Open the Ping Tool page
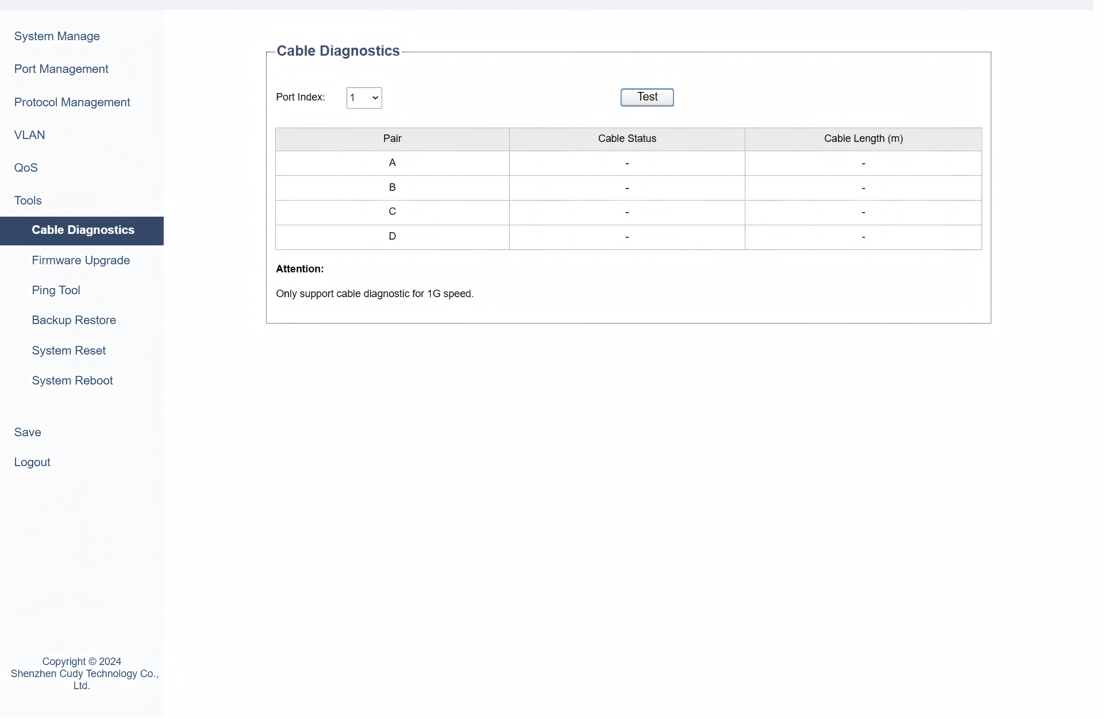The height and width of the screenshot is (719, 1104). [x=56, y=290]
